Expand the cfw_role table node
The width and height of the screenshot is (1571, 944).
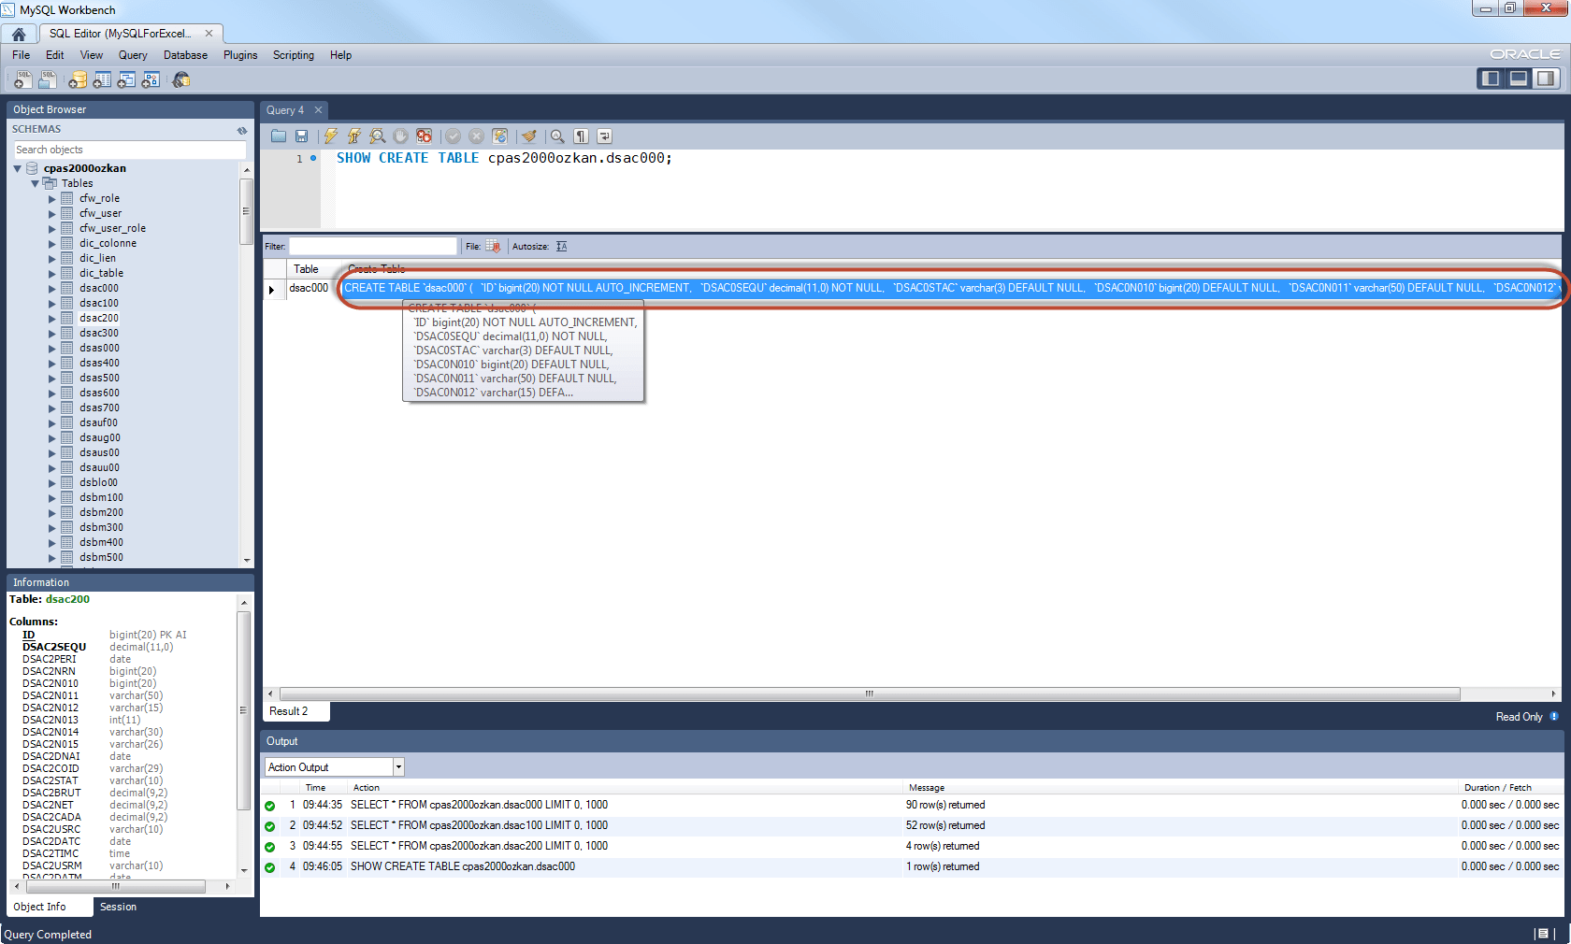coord(52,199)
